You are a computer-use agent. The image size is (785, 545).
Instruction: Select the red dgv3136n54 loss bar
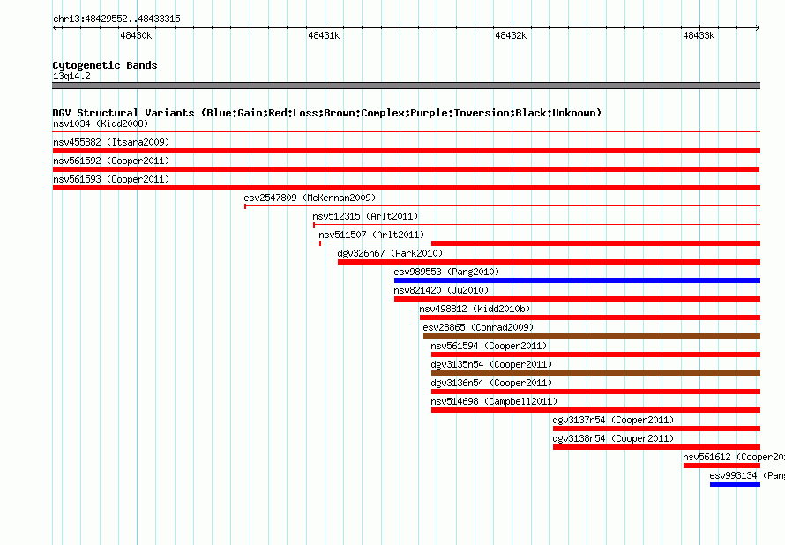click(x=595, y=392)
